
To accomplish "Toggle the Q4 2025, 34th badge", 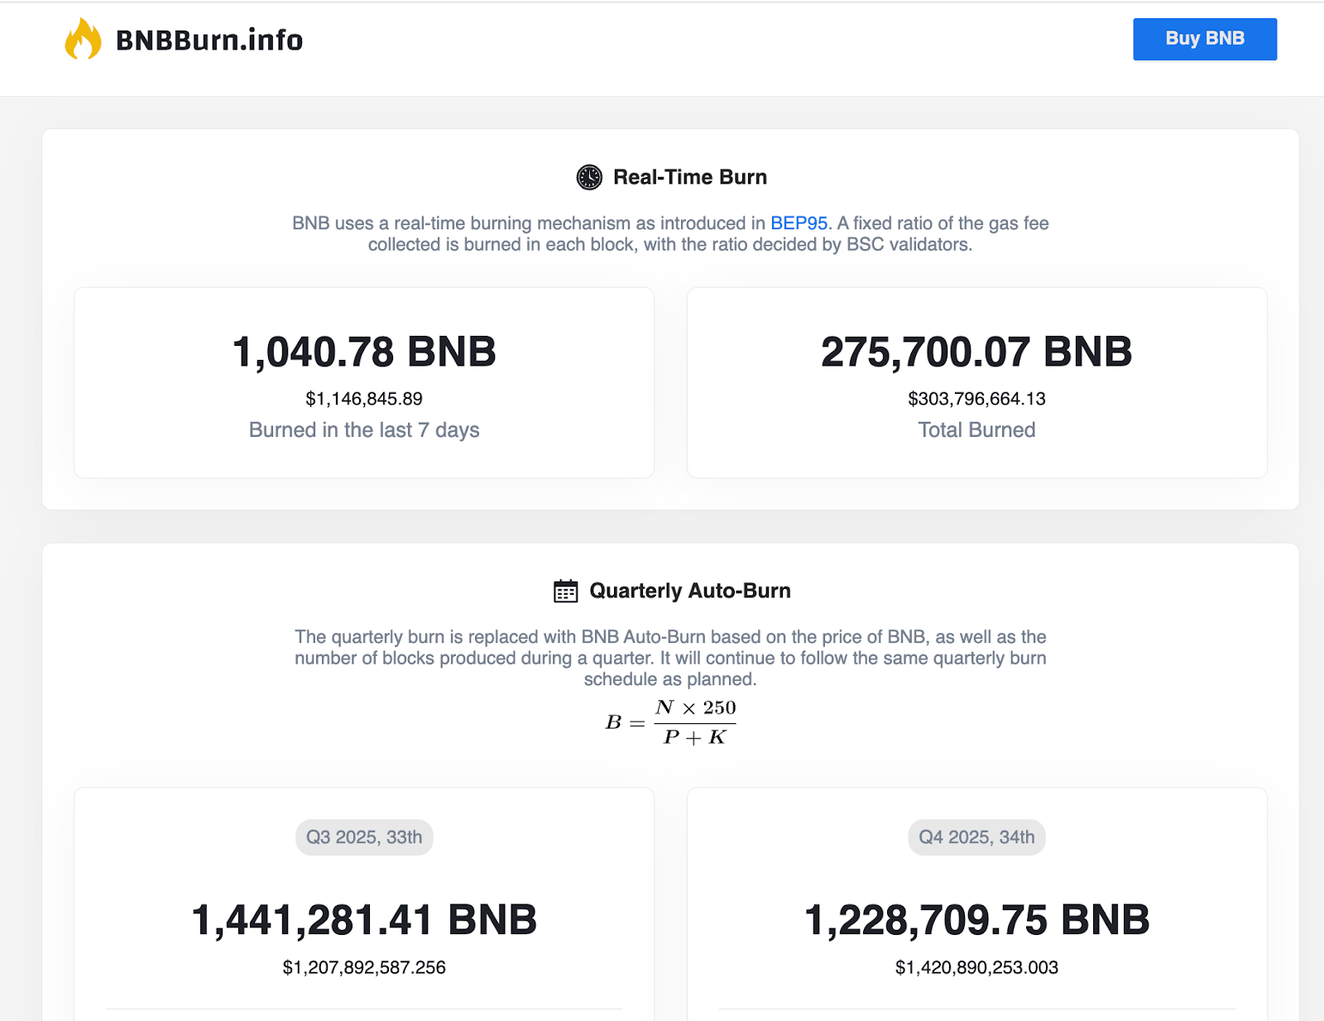I will pyautogui.click(x=976, y=836).
